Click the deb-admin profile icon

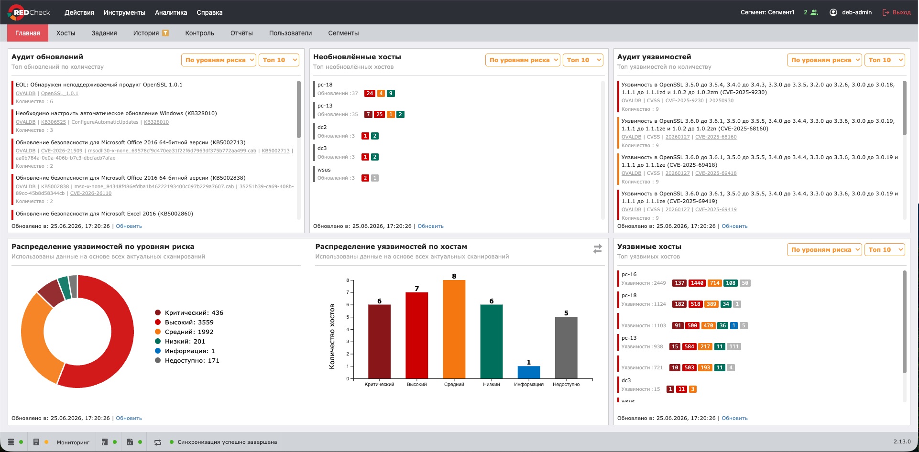click(833, 12)
